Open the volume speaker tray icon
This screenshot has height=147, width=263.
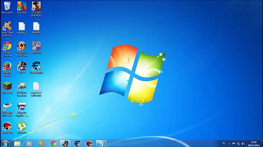[x=243, y=144]
